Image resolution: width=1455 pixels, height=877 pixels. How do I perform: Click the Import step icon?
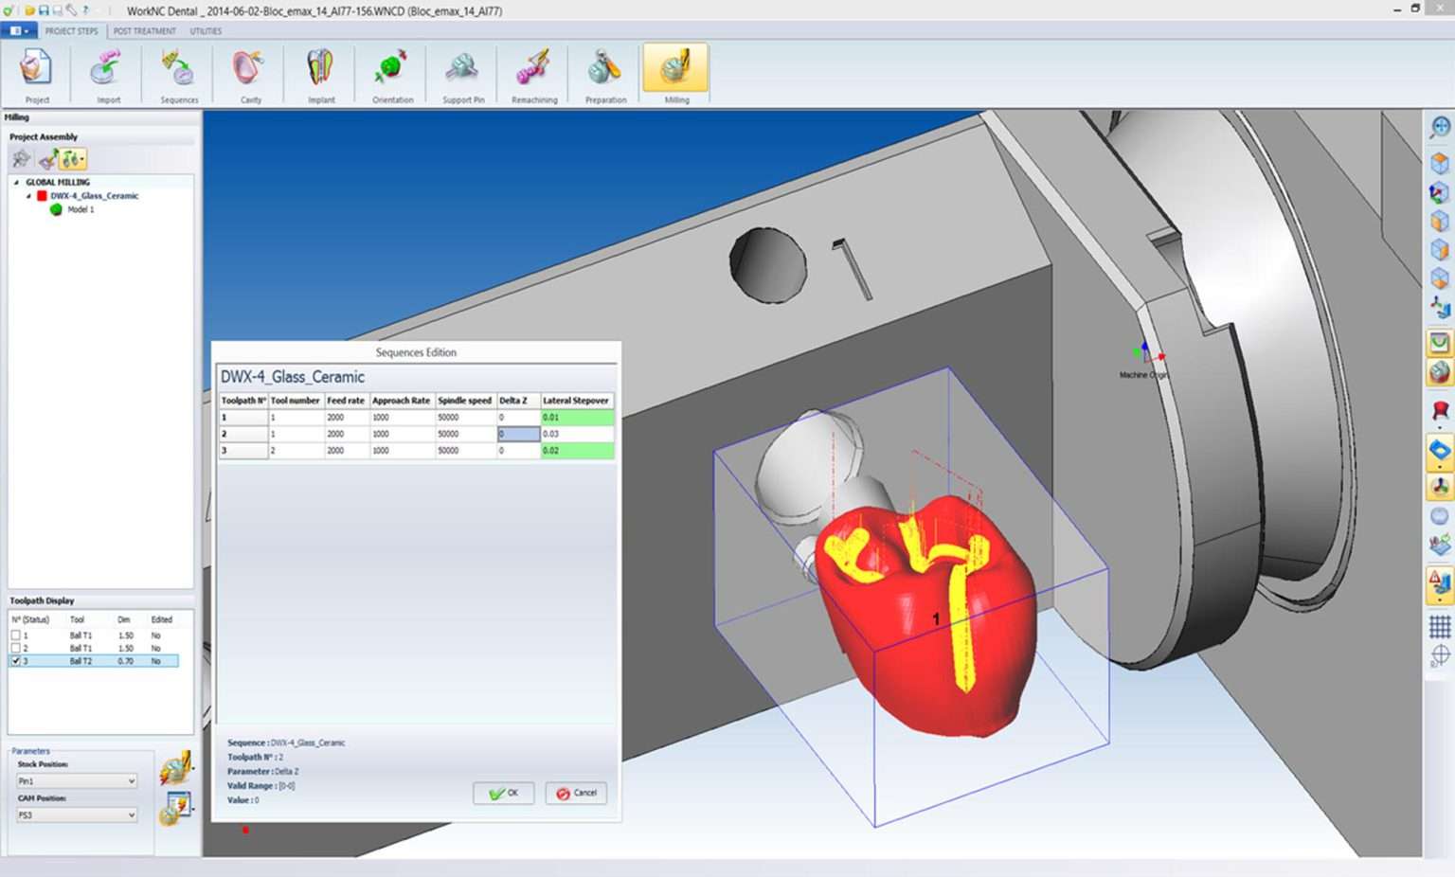pos(106,74)
